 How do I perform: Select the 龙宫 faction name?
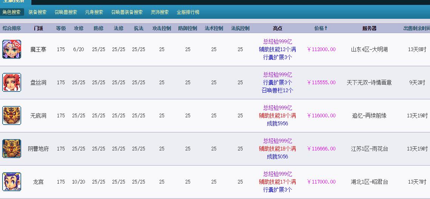38,182
